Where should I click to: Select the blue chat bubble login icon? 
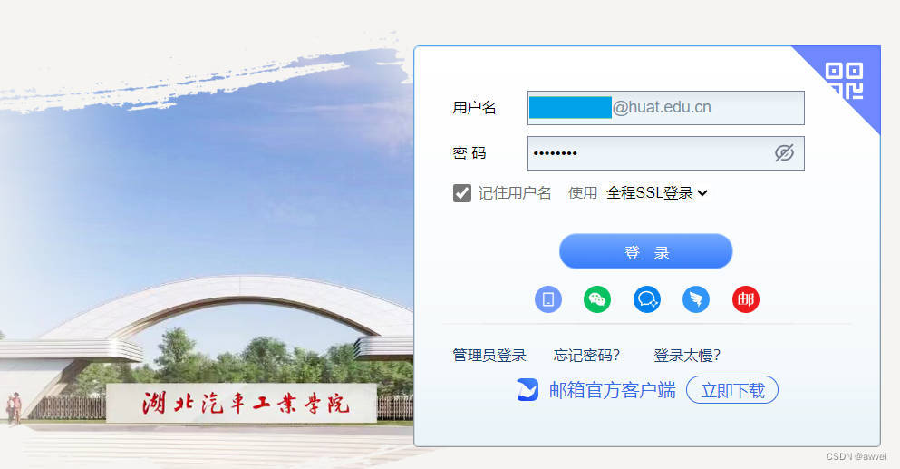click(x=647, y=299)
